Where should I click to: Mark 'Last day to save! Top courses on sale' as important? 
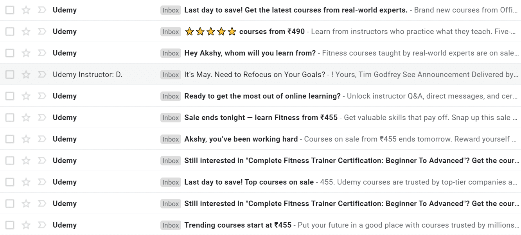click(x=41, y=182)
